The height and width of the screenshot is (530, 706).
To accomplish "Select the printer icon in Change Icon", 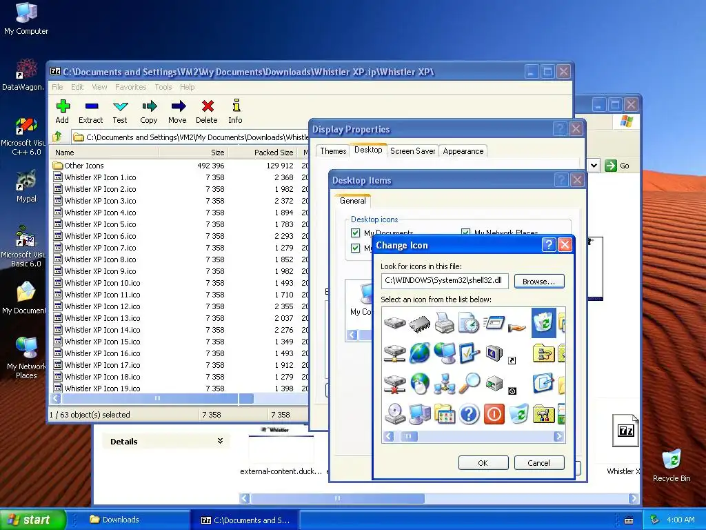I will (x=445, y=323).
